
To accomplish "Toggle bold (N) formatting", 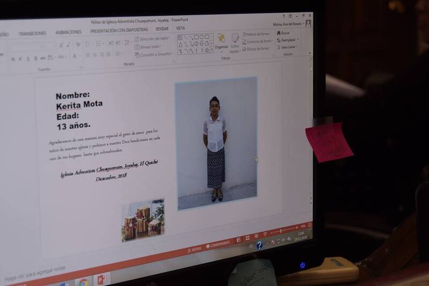I will pyautogui.click(x=13, y=59).
